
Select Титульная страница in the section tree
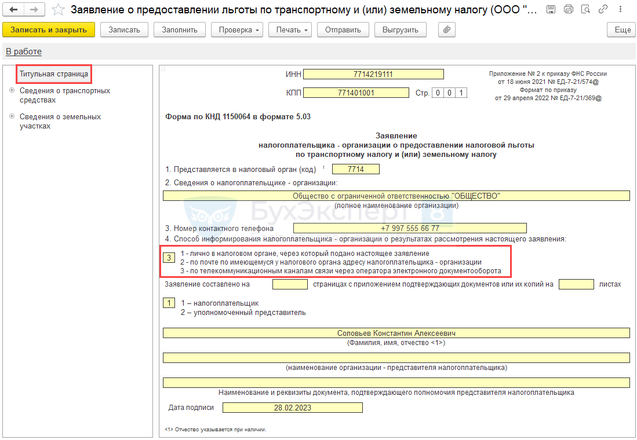(54, 74)
